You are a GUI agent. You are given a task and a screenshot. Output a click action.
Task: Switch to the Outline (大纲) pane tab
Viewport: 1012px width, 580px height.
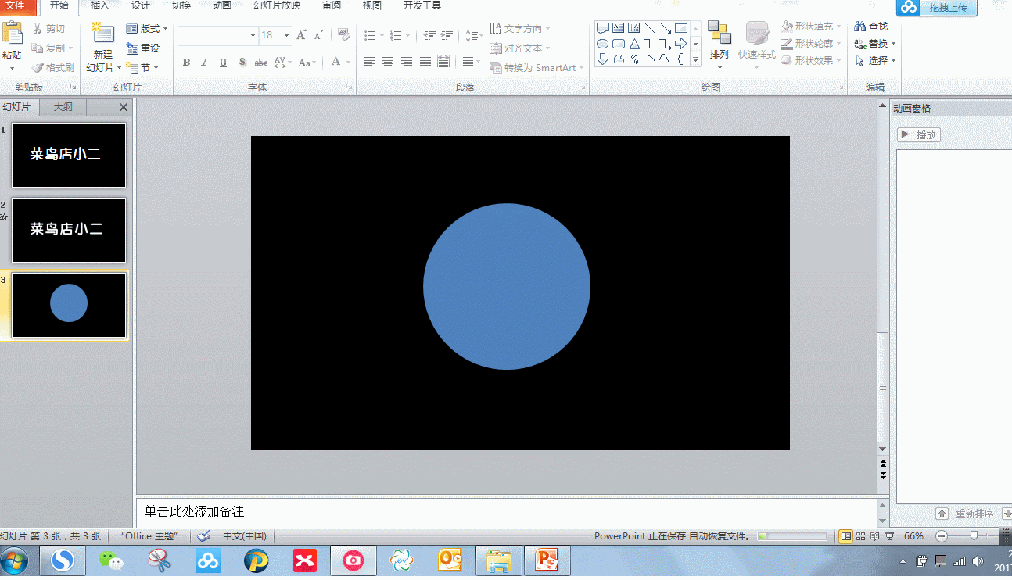point(63,107)
